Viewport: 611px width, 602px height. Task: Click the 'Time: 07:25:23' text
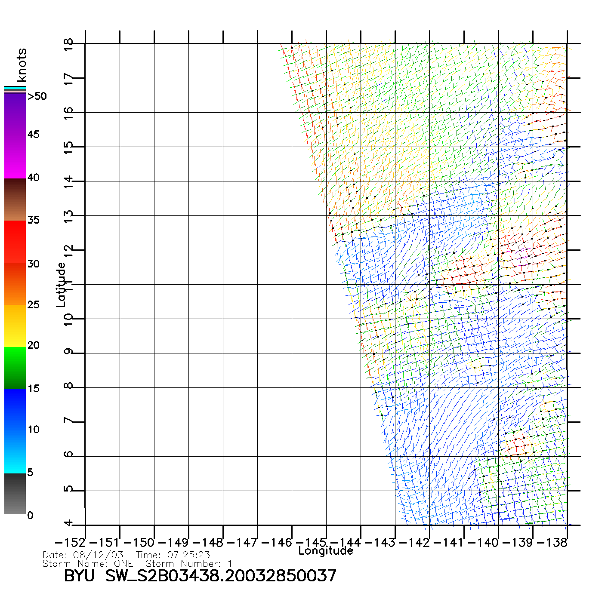point(173,555)
